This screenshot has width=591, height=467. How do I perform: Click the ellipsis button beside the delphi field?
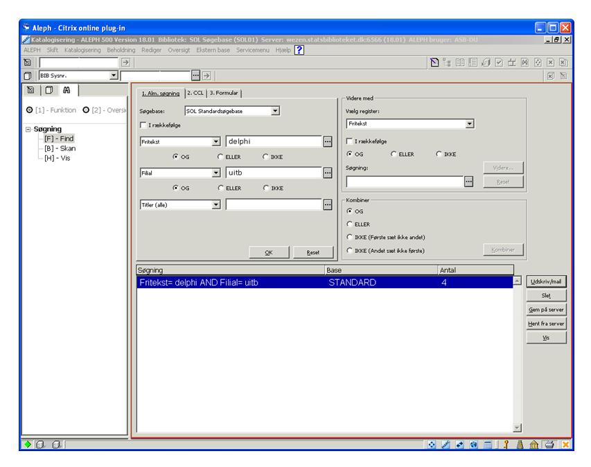[327, 141]
